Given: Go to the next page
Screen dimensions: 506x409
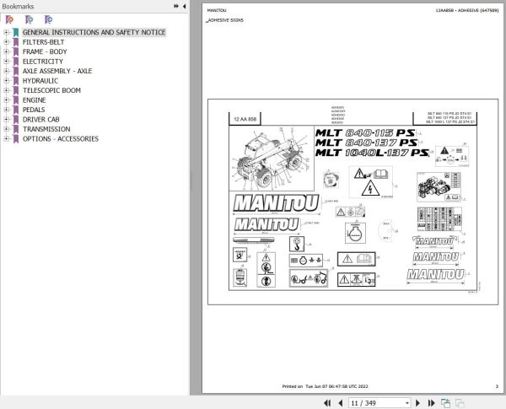Looking at the screenshot, I should click(417, 403).
